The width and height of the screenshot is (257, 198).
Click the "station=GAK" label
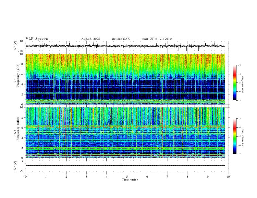pyautogui.click(x=120, y=39)
